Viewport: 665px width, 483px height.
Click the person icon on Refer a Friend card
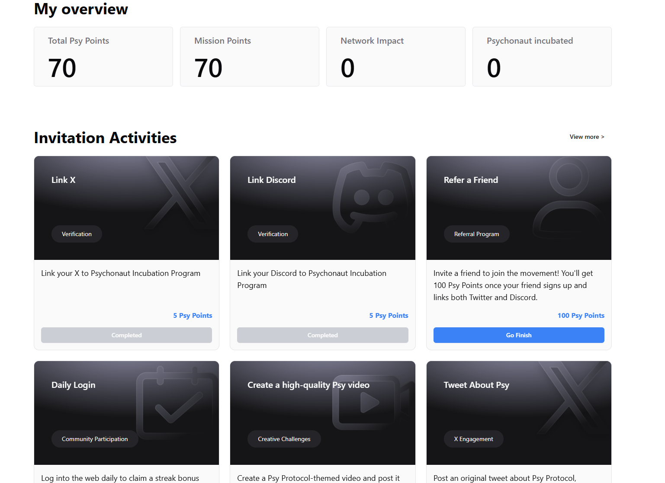[x=569, y=199]
